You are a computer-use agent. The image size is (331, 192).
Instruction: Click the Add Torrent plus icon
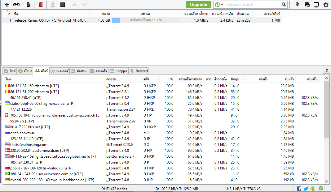[x=7, y=5]
